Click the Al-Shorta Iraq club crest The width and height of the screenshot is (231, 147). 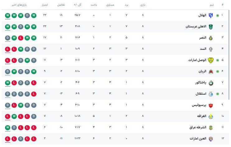(210, 127)
